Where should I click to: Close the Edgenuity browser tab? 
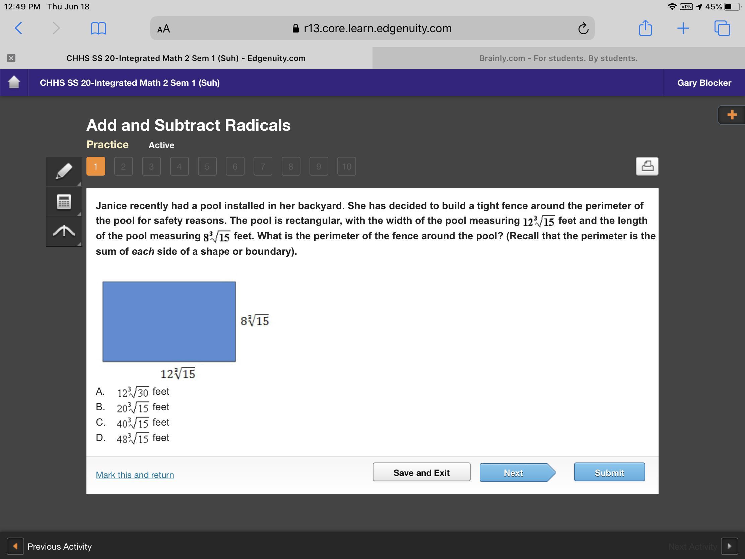[11, 58]
